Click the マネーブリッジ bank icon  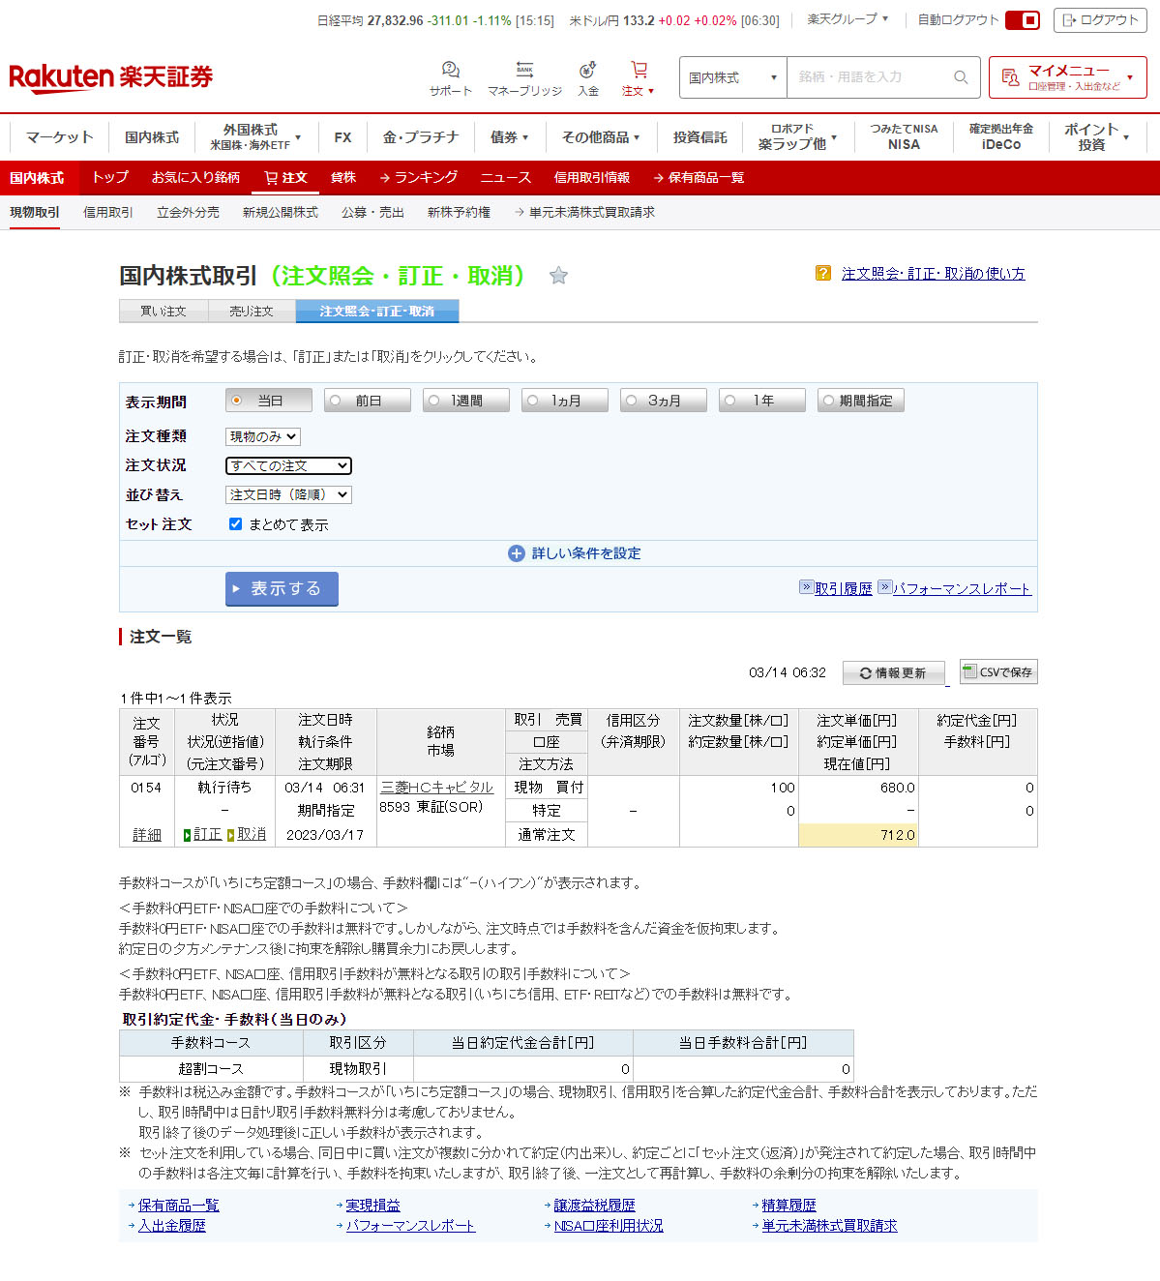click(x=524, y=71)
